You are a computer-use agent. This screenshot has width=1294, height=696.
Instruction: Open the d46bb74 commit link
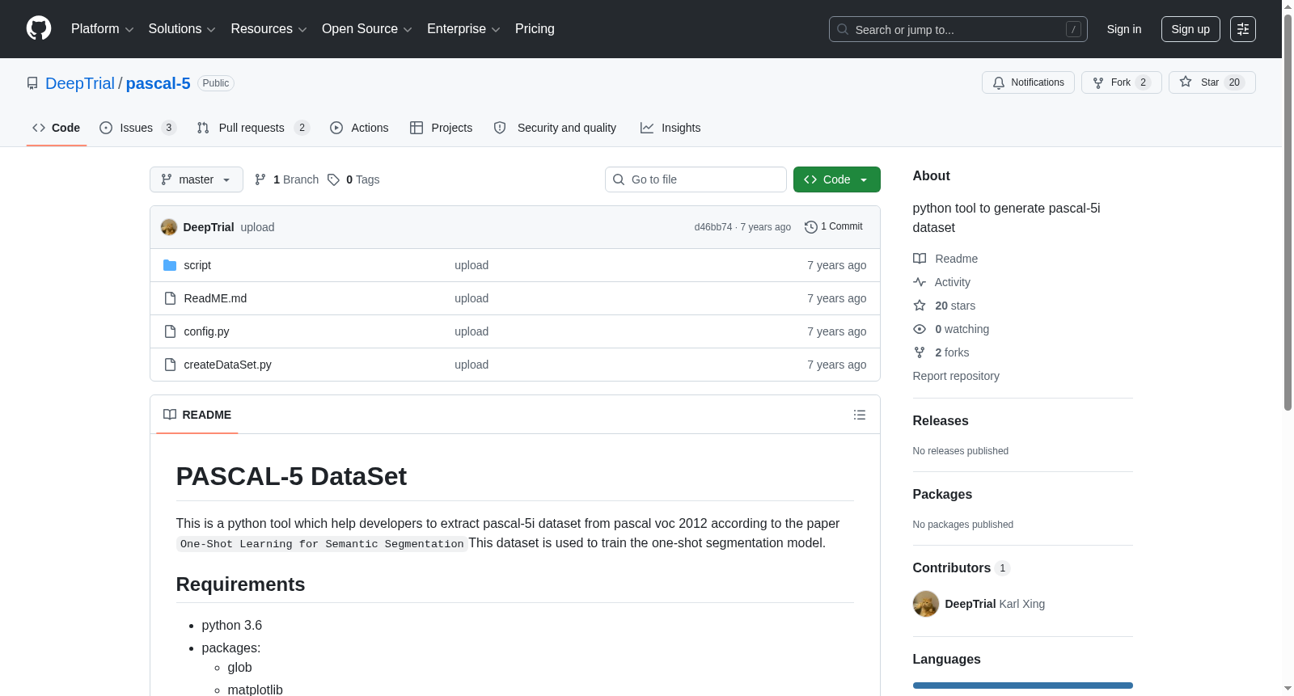pyautogui.click(x=713, y=227)
